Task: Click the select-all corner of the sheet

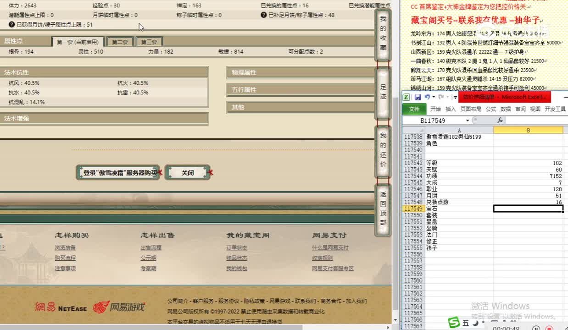Action: 413,130
